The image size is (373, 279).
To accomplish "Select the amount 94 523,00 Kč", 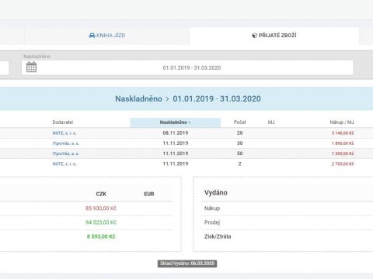I will pyautogui.click(x=101, y=222).
